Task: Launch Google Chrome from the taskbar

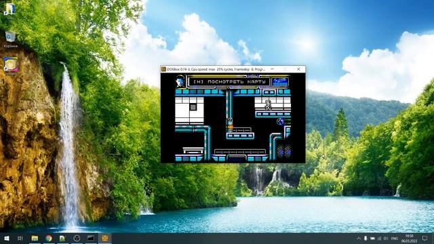Action: click(49, 238)
